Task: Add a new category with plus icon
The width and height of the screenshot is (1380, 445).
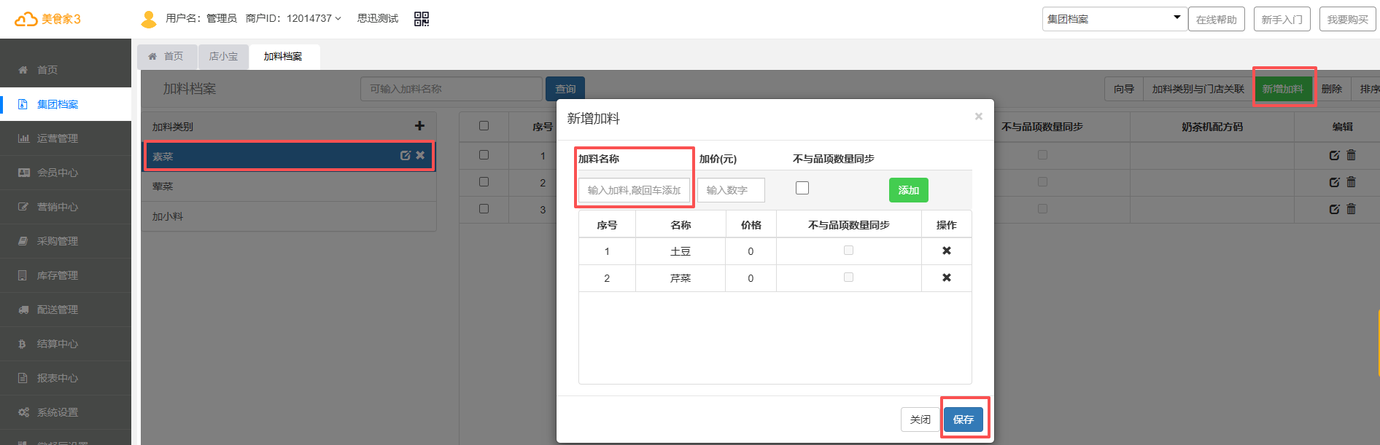Action: (x=419, y=126)
